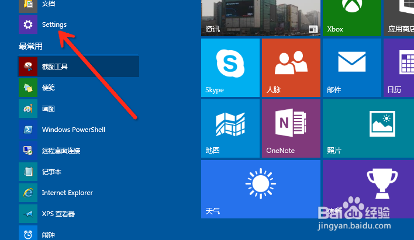Open the 照片 Photos tile
Image resolution: width=414 pixels, height=240 pixels.
pyautogui.click(x=368, y=128)
